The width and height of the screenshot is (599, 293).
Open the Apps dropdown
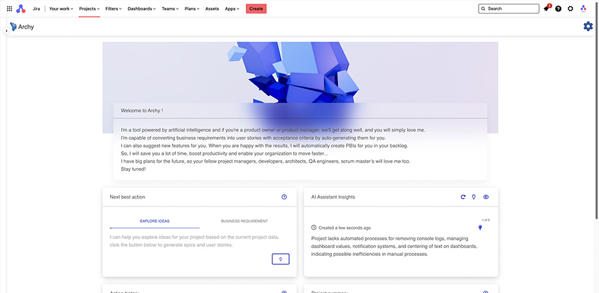click(232, 8)
